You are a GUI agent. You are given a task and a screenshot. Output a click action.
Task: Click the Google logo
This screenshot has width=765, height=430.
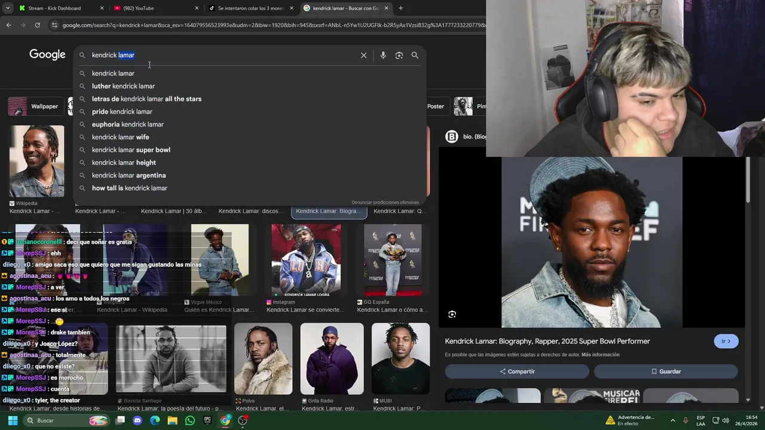click(x=47, y=55)
